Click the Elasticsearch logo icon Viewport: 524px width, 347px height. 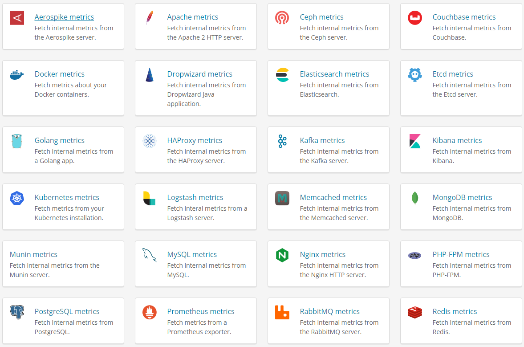pos(282,75)
